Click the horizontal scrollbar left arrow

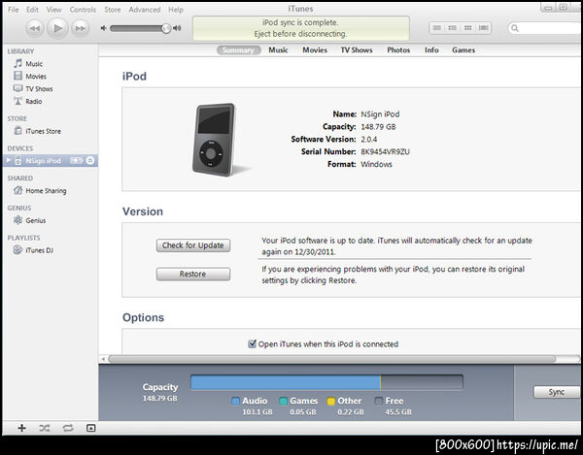pos(103,359)
